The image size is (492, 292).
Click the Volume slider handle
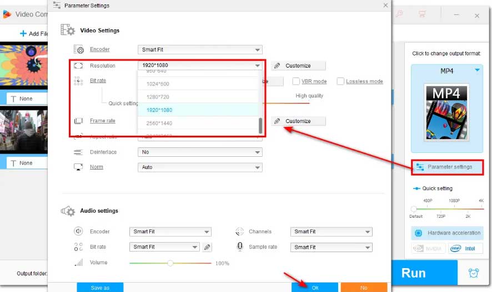coord(170,263)
